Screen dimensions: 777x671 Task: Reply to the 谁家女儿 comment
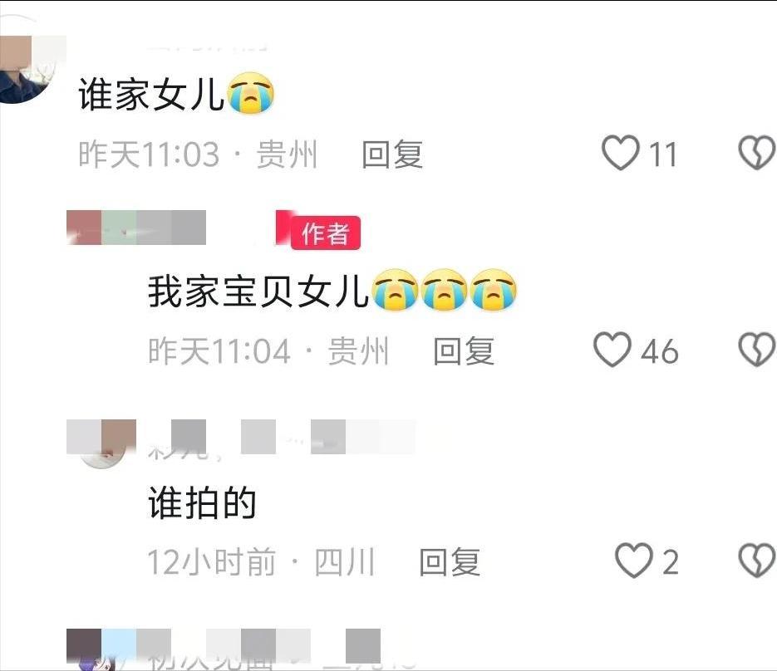tap(392, 154)
